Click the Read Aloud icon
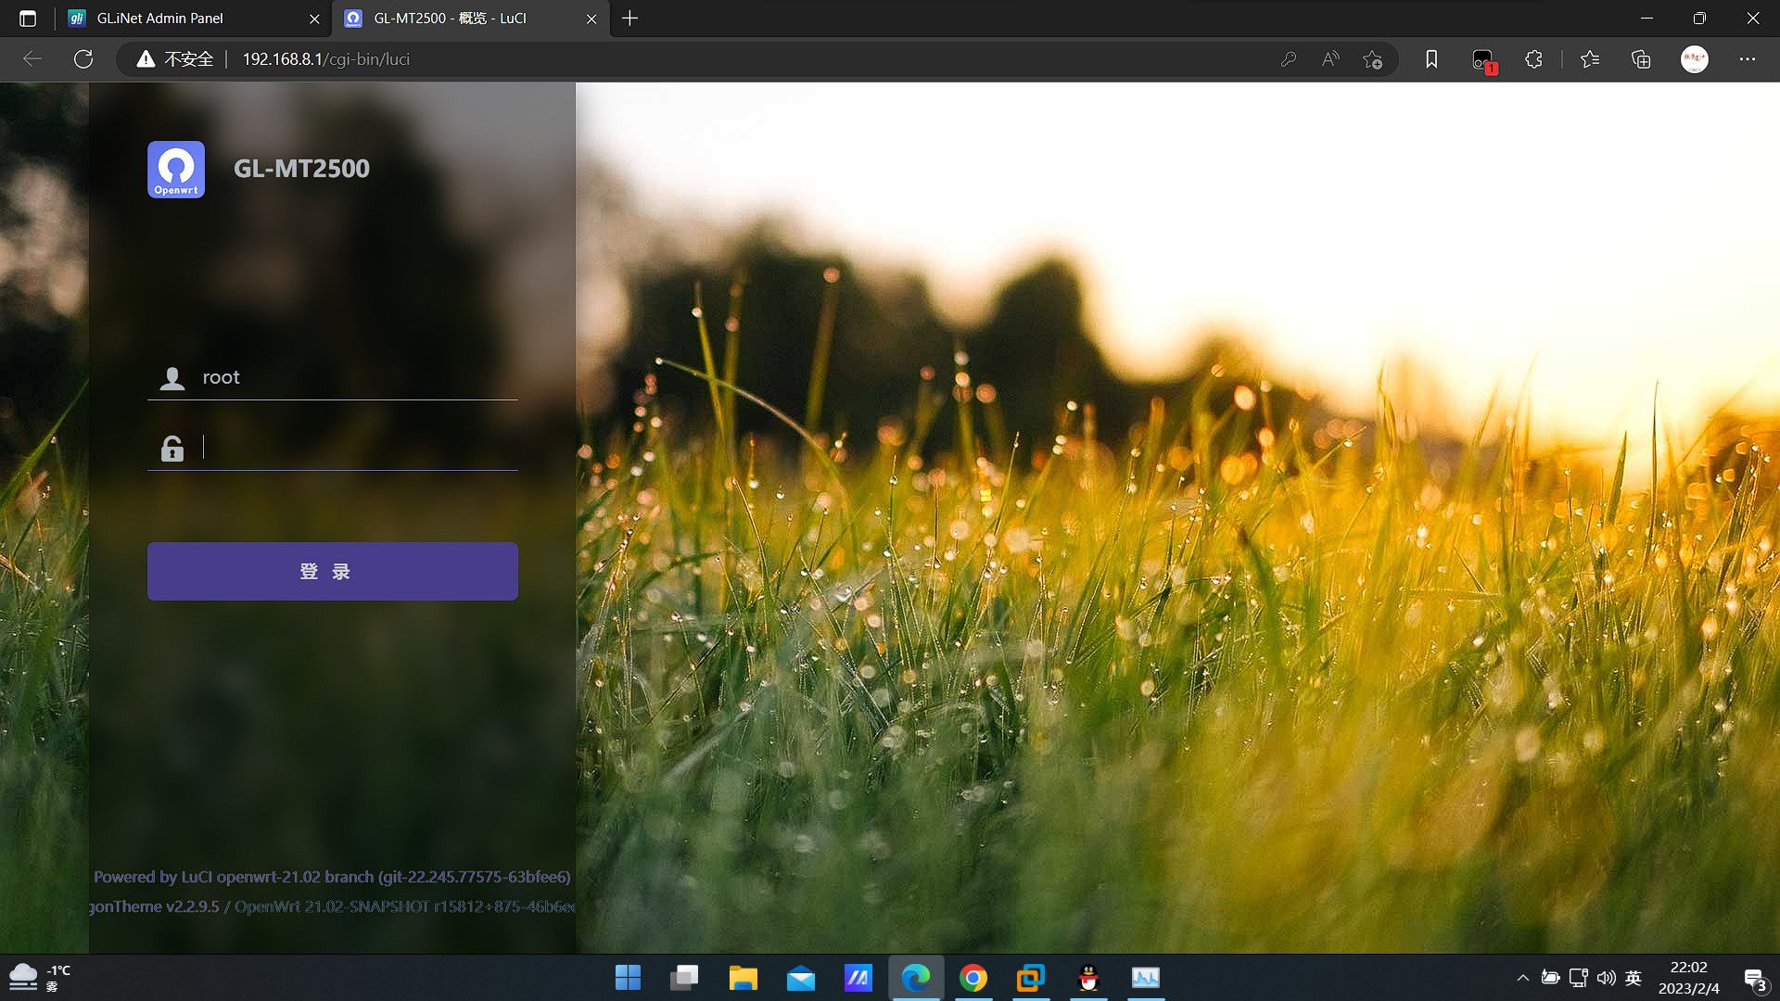This screenshot has width=1780, height=1001. (1330, 59)
